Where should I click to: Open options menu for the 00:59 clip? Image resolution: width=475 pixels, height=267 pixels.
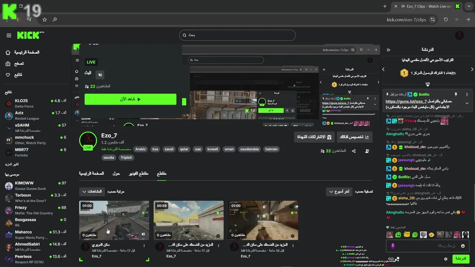(x=219, y=245)
